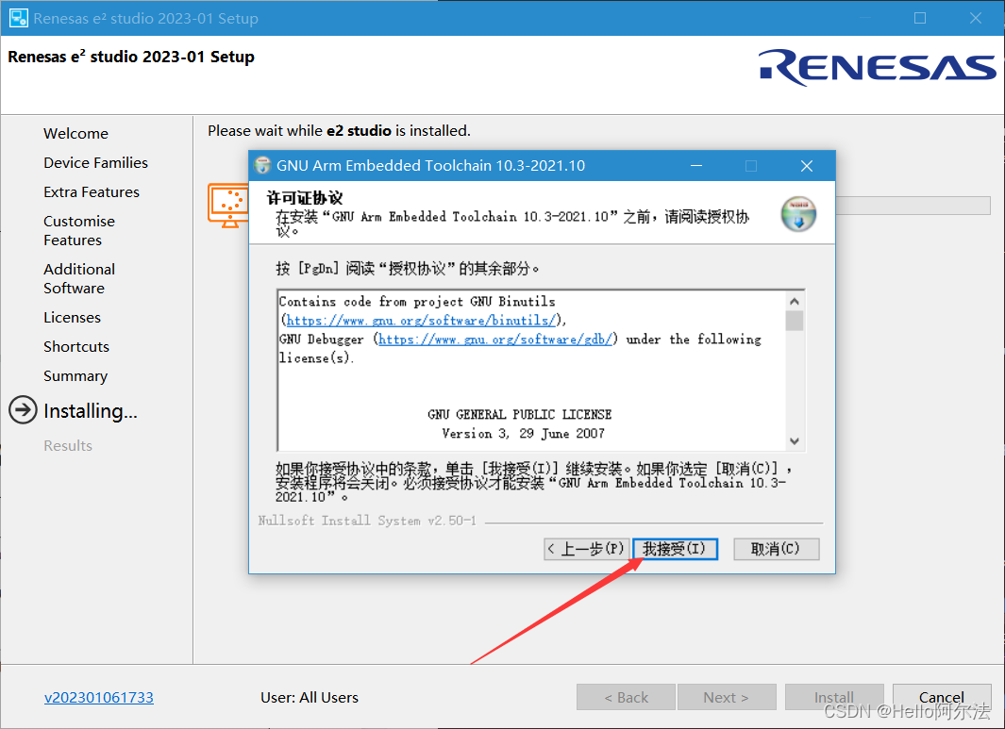Image resolution: width=1005 pixels, height=729 pixels.
Task: Close the GNU Arm Embedded Toolchain dialog
Action: 806,166
